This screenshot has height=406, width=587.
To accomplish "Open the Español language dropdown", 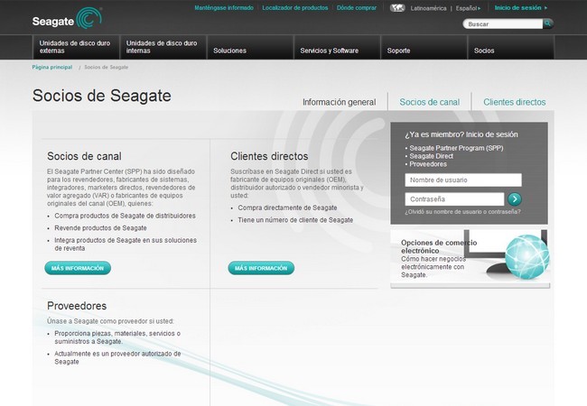I will pos(468,8).
